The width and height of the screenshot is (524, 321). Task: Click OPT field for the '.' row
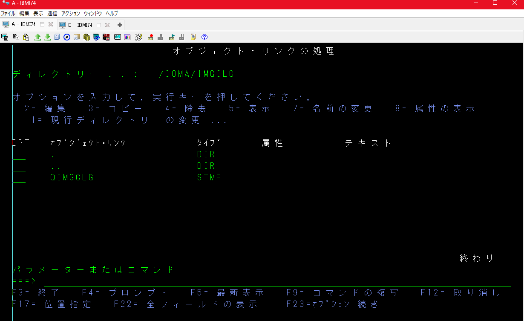(19, 154)
